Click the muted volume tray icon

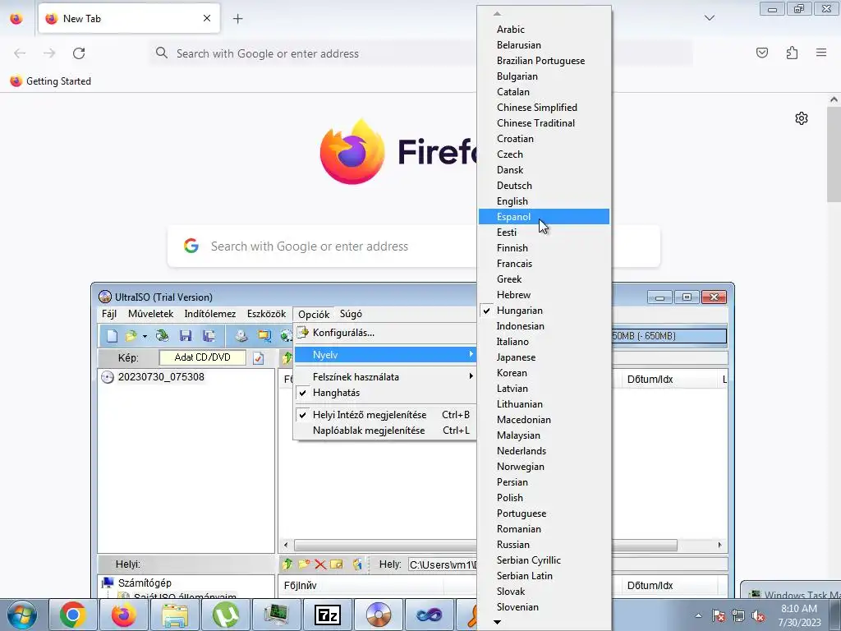click(x=758, y=616)
